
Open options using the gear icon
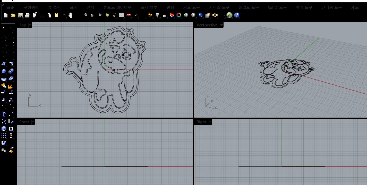click(x=215, y=15)
